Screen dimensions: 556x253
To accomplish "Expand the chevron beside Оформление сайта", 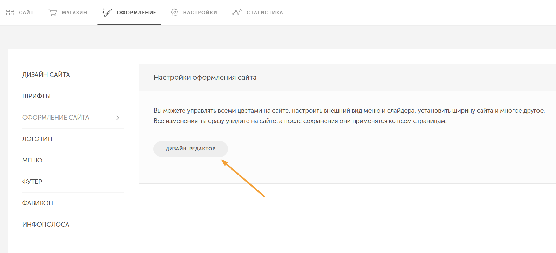I will (118, 118).
